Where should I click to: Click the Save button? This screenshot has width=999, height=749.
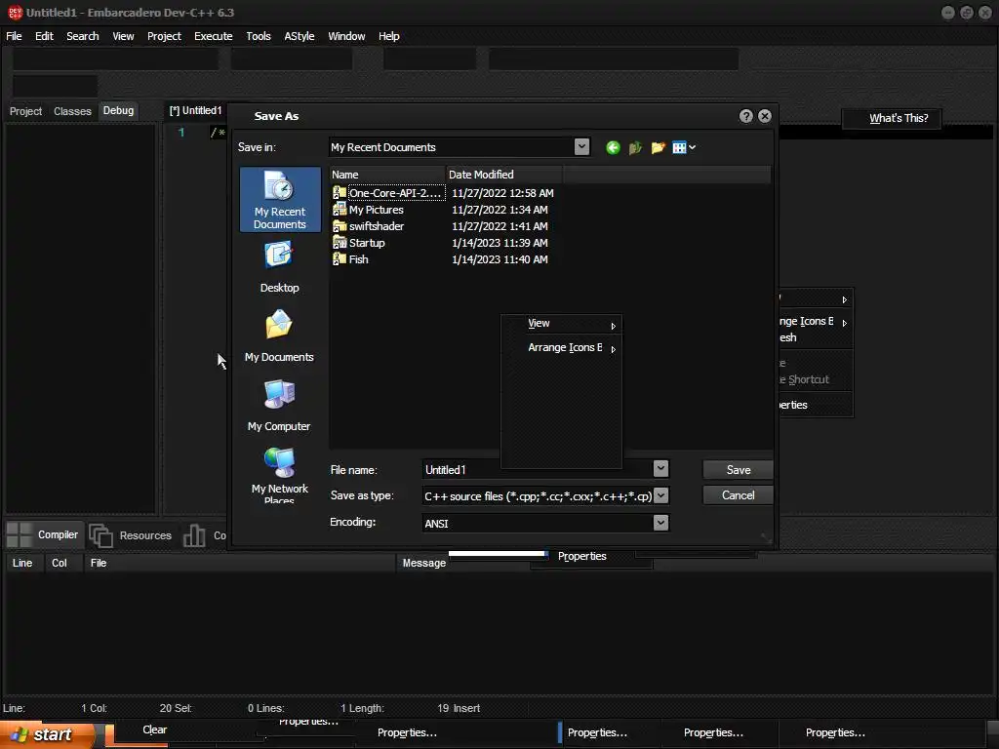(738, 470)
